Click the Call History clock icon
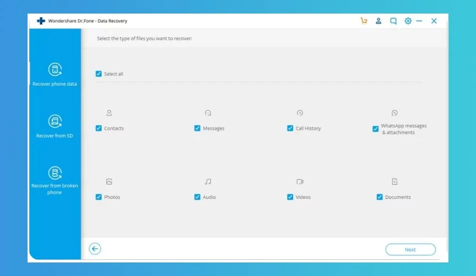The height and width of the screenshot is (276, 476). [300, 113]
